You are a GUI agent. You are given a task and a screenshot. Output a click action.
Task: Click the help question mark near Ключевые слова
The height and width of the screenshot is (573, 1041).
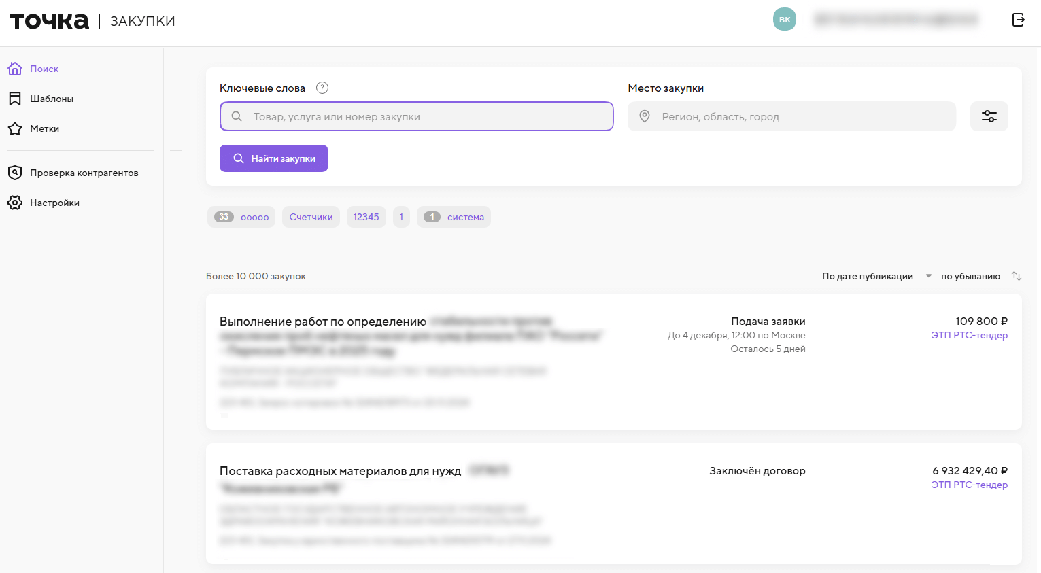(x=322, y=88)
